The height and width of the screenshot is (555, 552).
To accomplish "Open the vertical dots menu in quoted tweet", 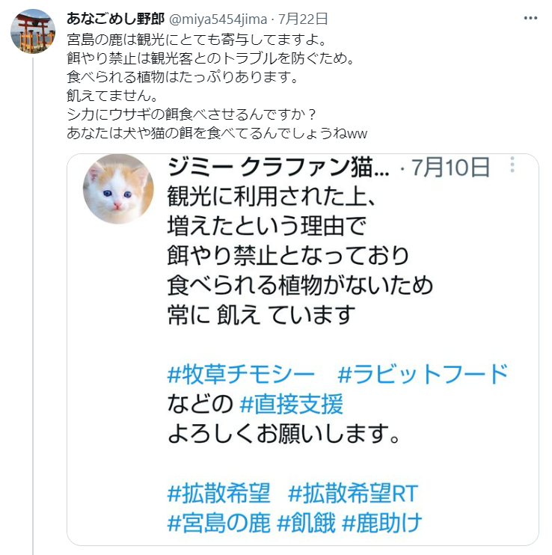I will [512, 165].
